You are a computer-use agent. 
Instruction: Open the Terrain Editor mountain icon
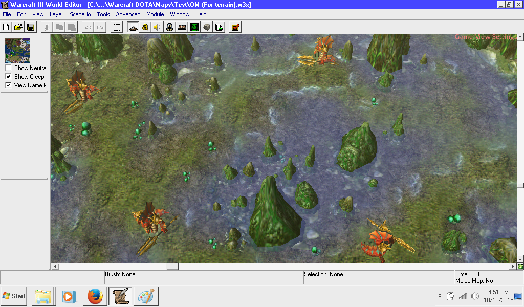(133, 27)
